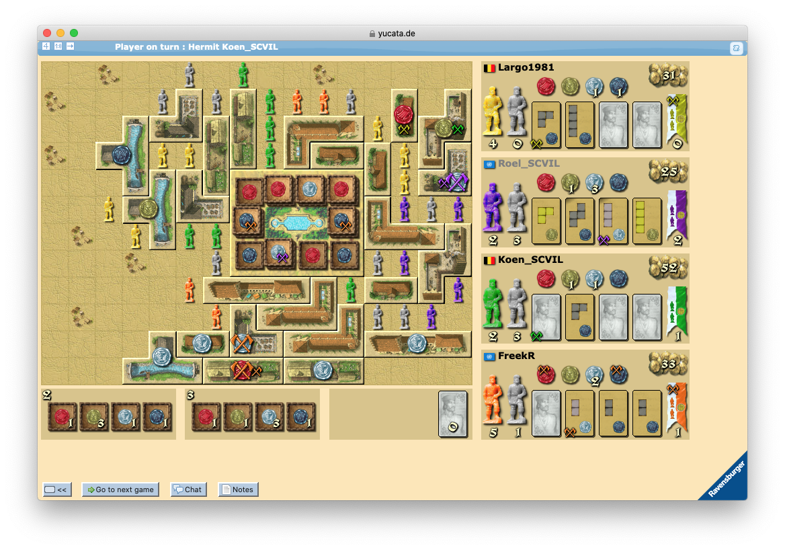Viewport: 785px width, 550px height.
Task: Open the Notes panel
Action: (239, 489)
